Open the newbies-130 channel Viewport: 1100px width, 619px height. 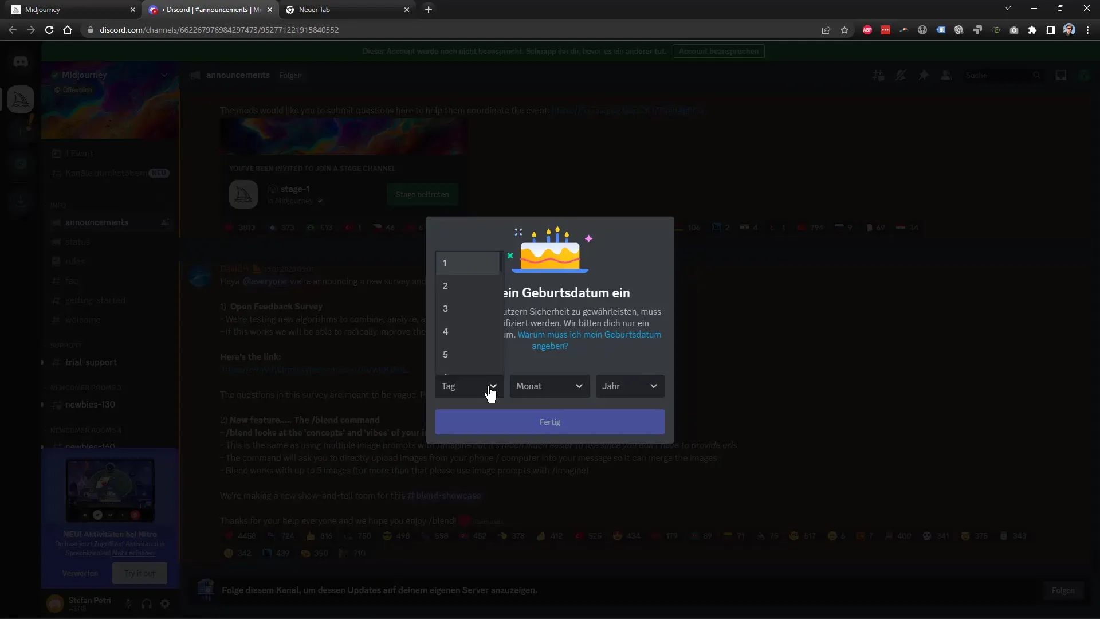click(x=90, y=405)
